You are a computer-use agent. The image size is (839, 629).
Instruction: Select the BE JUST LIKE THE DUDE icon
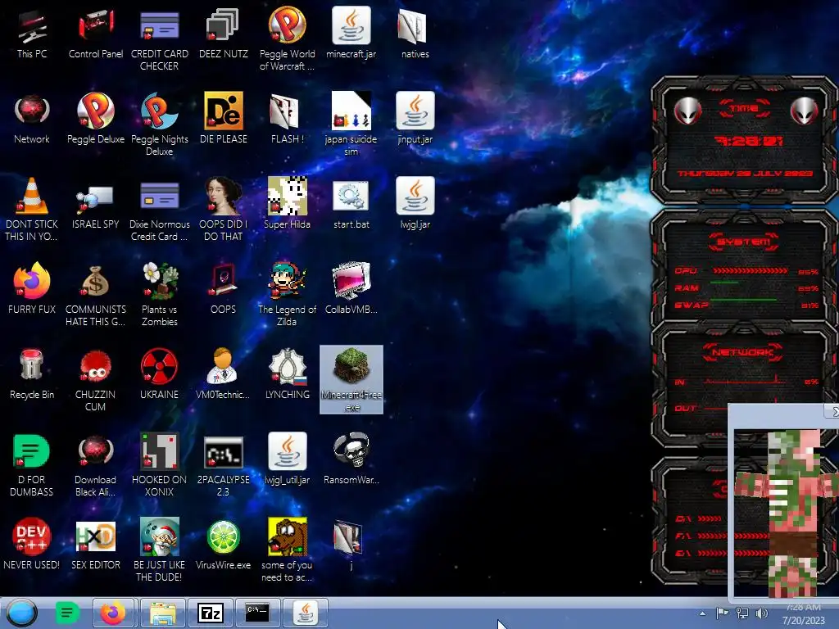coord(160,536)
